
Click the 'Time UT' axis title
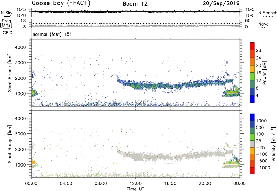pos(135,189)
